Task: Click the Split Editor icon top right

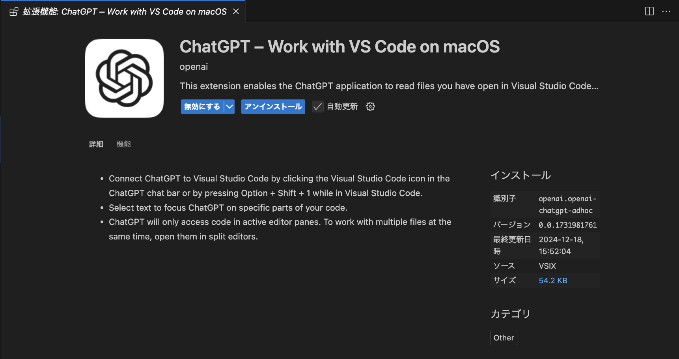Action: pyautogui.click(x=649, y=11)
